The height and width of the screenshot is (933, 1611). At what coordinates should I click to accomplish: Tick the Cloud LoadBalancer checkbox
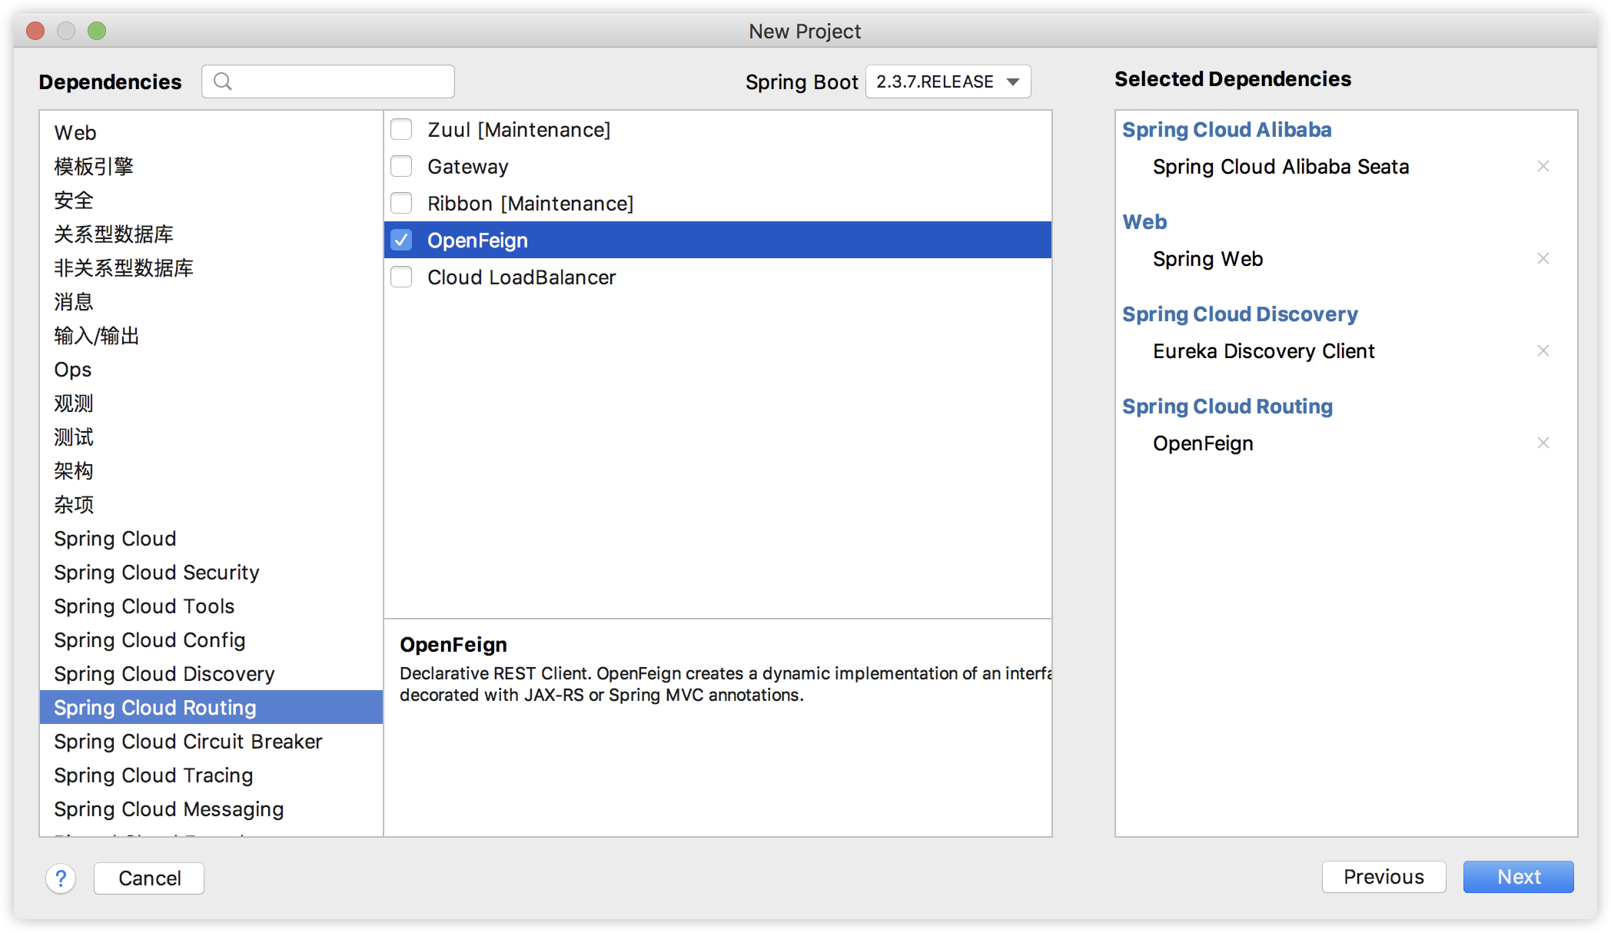[401, 277]
